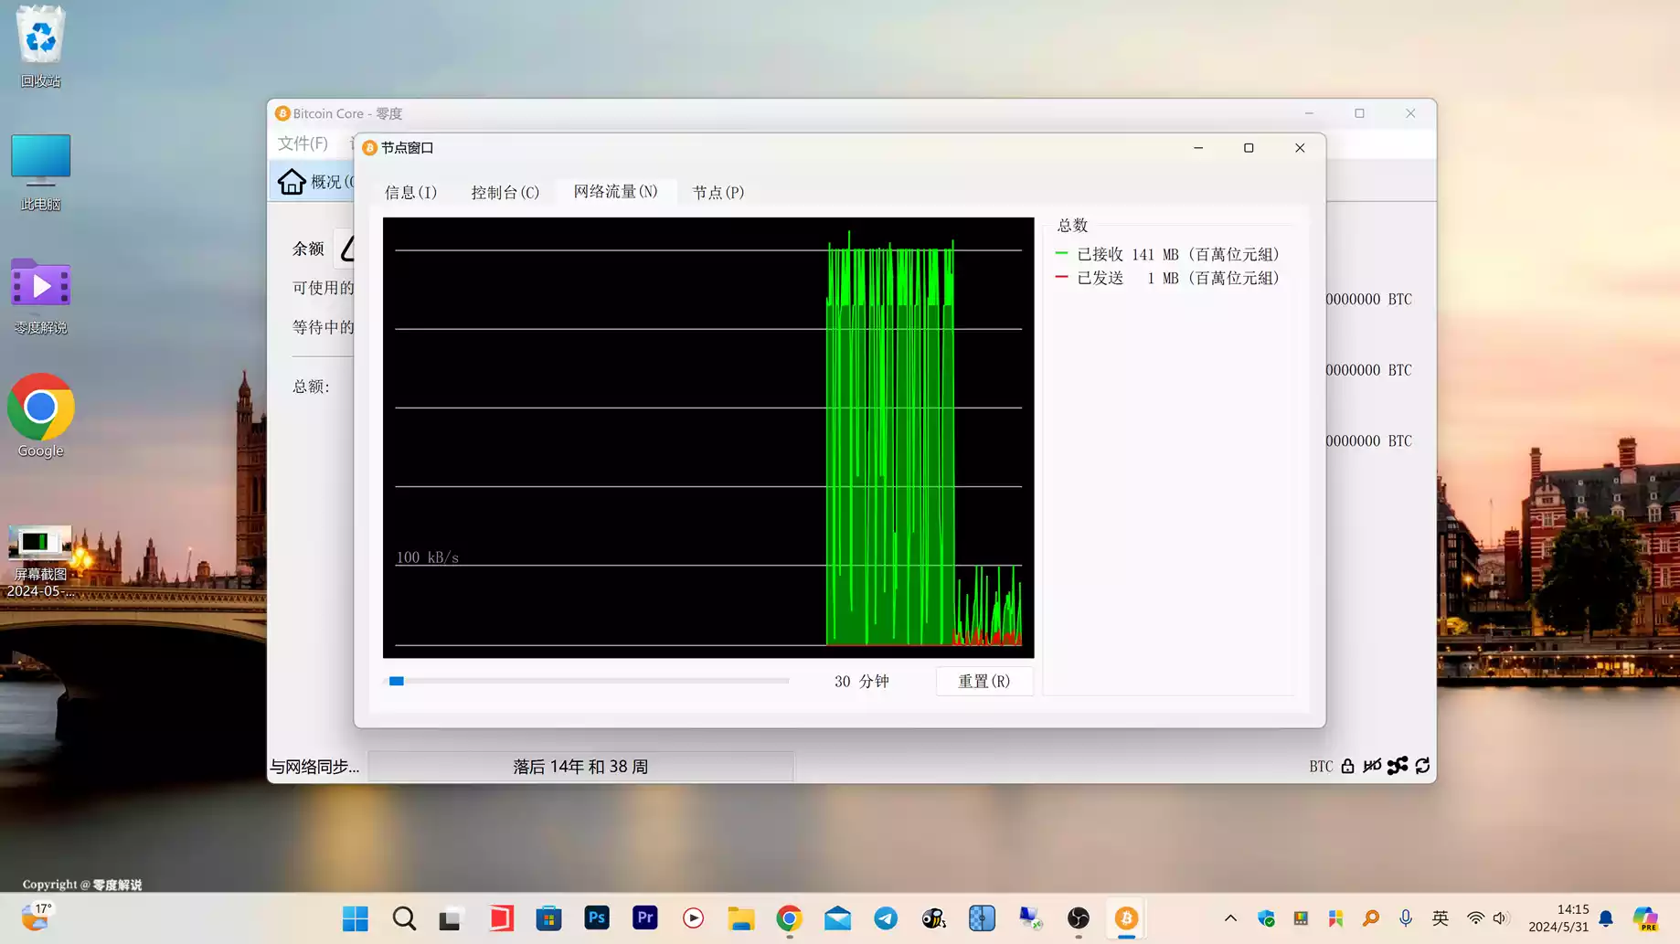Open clock and date 14:15 2024/5/31
This screenshot has width=1680, height=944.
[x=1558, y=918]
